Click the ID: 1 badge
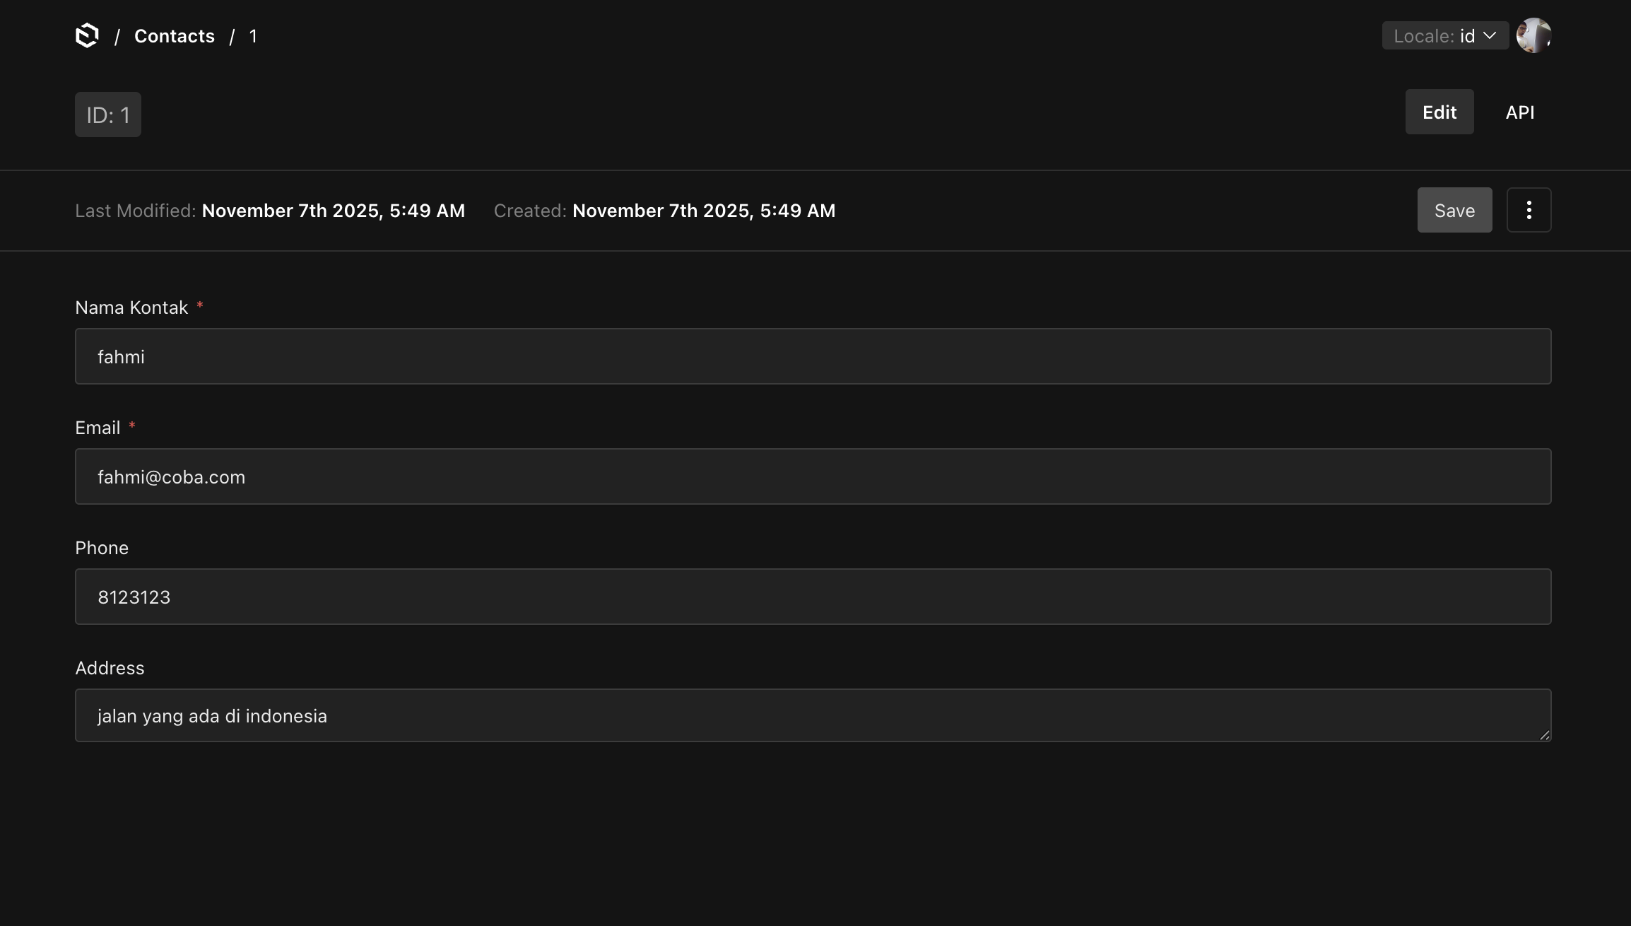 (108, 115)
